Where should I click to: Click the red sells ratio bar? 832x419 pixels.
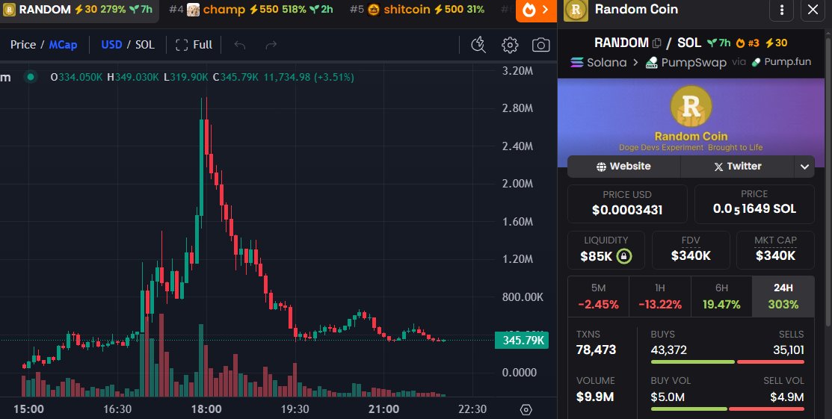pos(771,362)
